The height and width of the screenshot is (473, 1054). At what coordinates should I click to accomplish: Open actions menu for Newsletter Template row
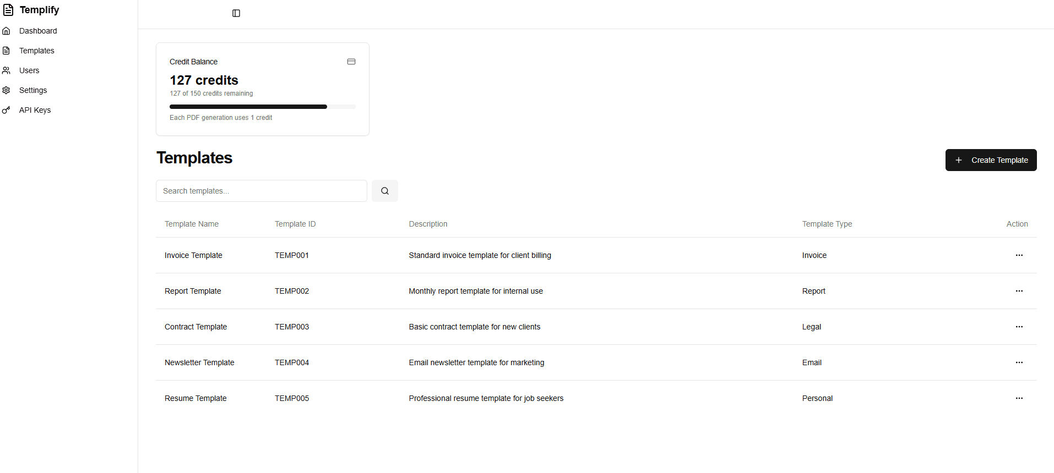point(1019,362)
